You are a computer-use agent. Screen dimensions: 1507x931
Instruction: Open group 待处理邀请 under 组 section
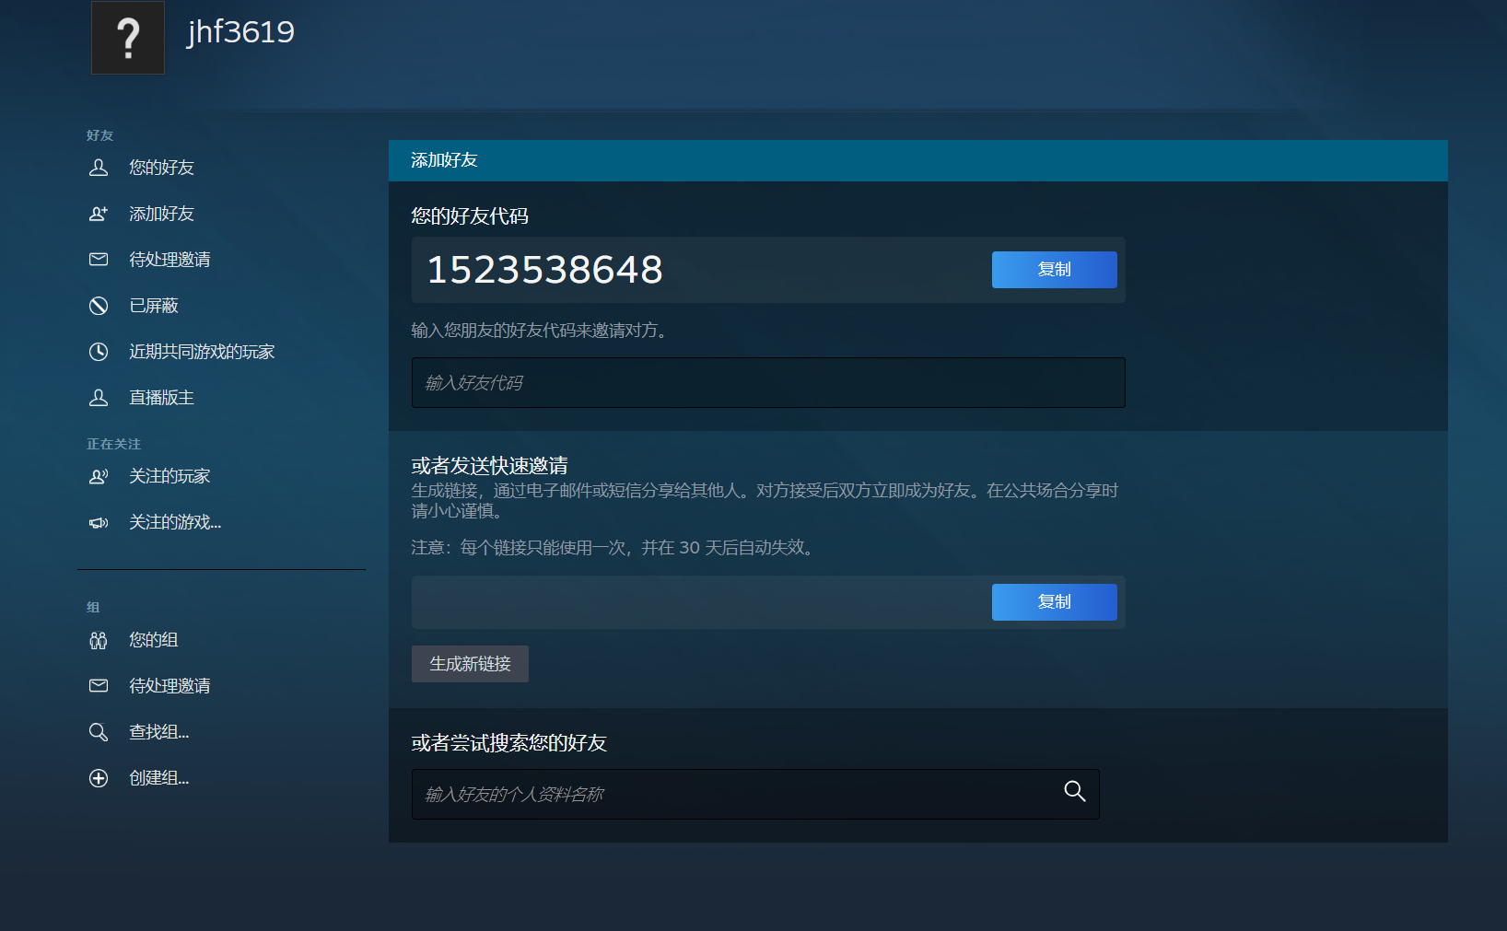coord(169,686)
